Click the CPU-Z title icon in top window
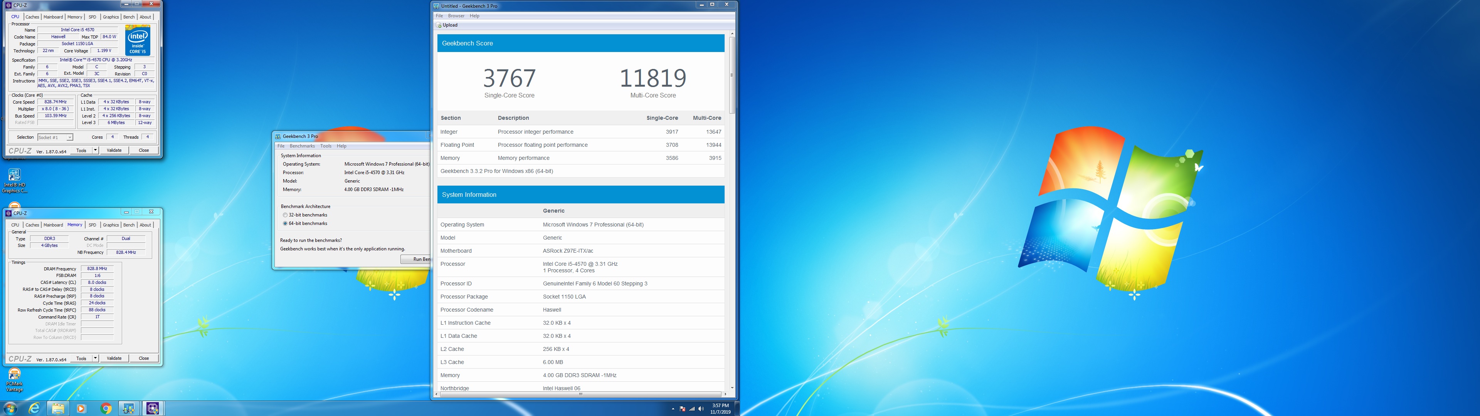The height and width of the screenshot is (416, 1480). point(8,5)
